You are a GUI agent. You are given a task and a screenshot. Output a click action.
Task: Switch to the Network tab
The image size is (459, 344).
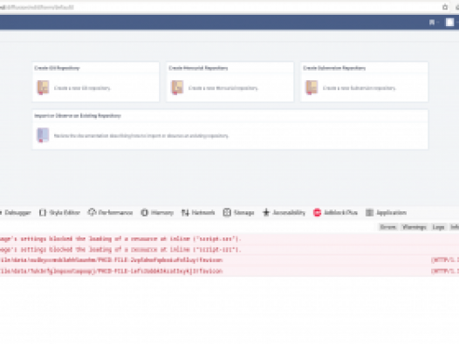pos(198,212)
